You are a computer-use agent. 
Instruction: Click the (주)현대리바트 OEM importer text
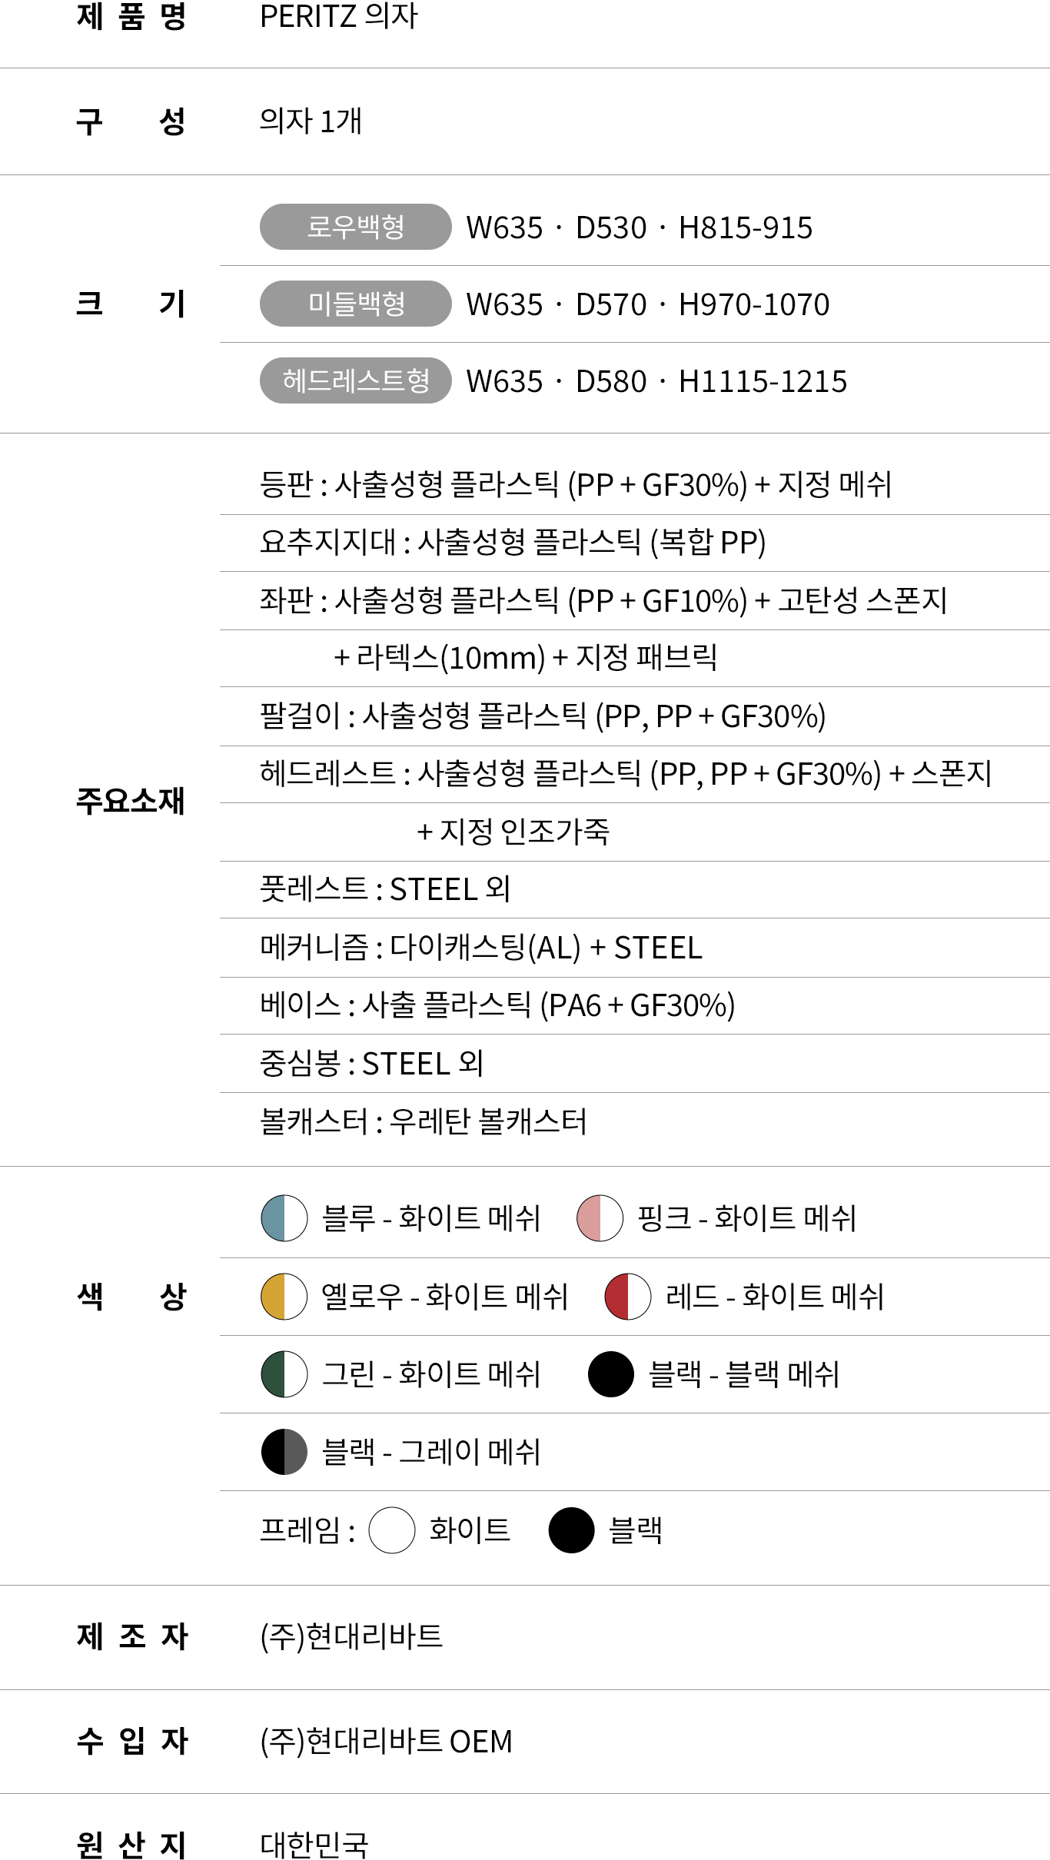point(386,1742)
